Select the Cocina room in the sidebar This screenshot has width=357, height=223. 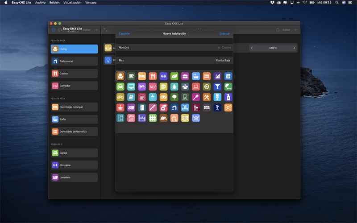(x=74, y=74)
